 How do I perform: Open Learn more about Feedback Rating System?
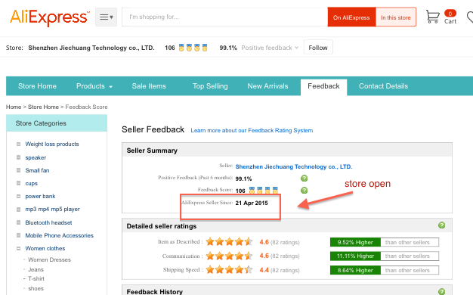pyautogui.click(x=252, y=130)
